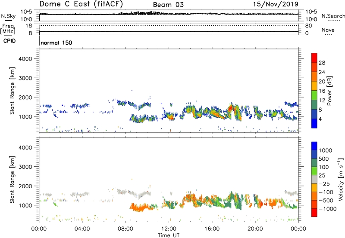Click the "80" Nave axis tick

pos(308,26)
